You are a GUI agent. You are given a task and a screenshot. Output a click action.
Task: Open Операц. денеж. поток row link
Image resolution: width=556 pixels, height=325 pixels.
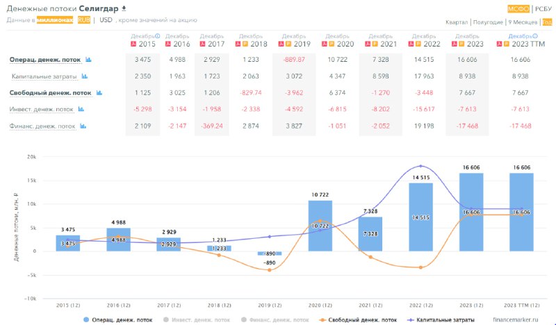click(x=45, y=60)
